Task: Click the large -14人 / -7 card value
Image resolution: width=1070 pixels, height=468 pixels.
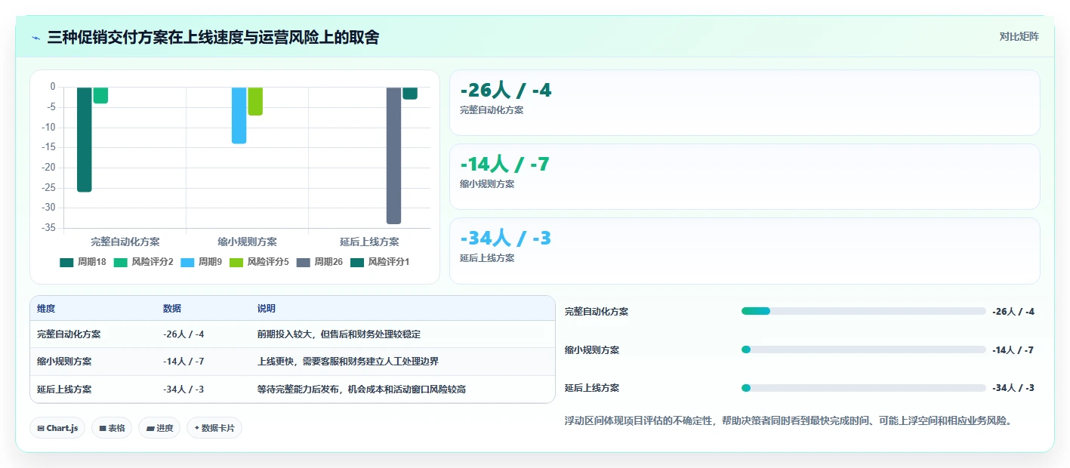Action: (x=506, y=165)
